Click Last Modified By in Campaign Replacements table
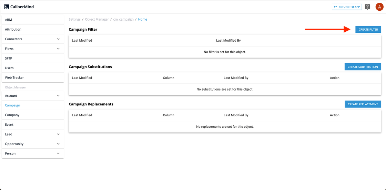The width and height of the screenshot is (386, 190). point(236,115)
